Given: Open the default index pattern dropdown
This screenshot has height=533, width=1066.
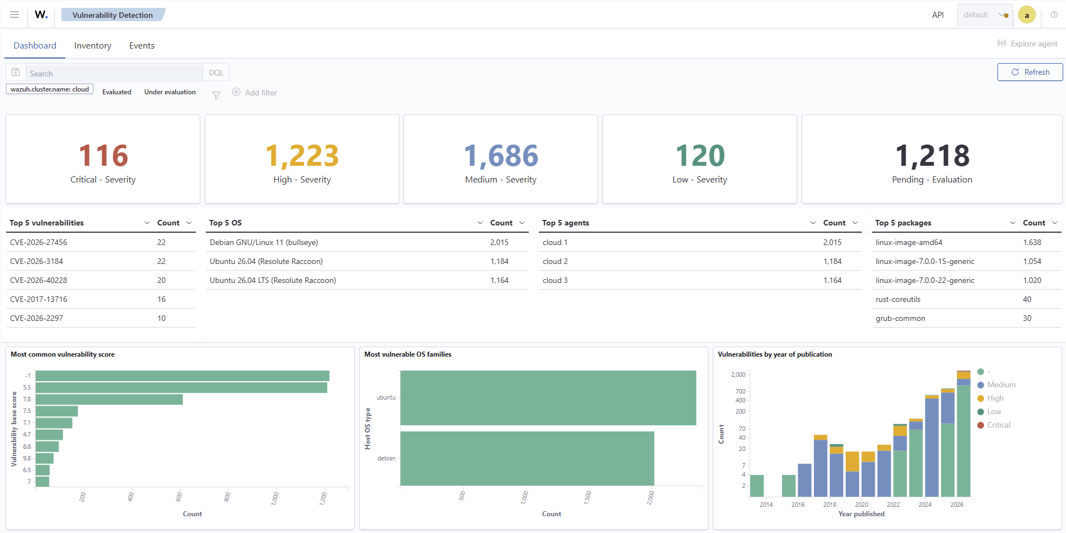Looking at the screenshot, I should tap(985, 15).
